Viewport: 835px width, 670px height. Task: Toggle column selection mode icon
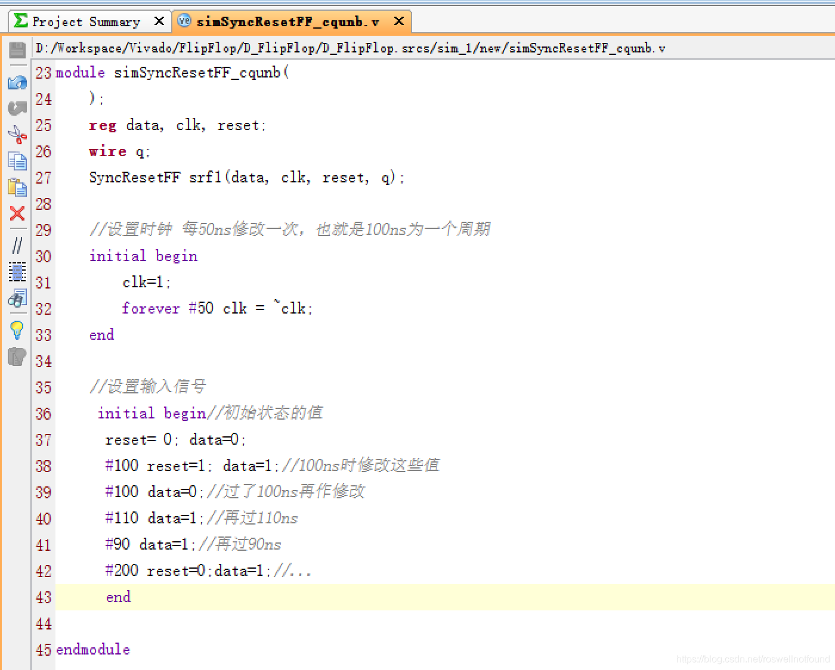coord(17,272)
